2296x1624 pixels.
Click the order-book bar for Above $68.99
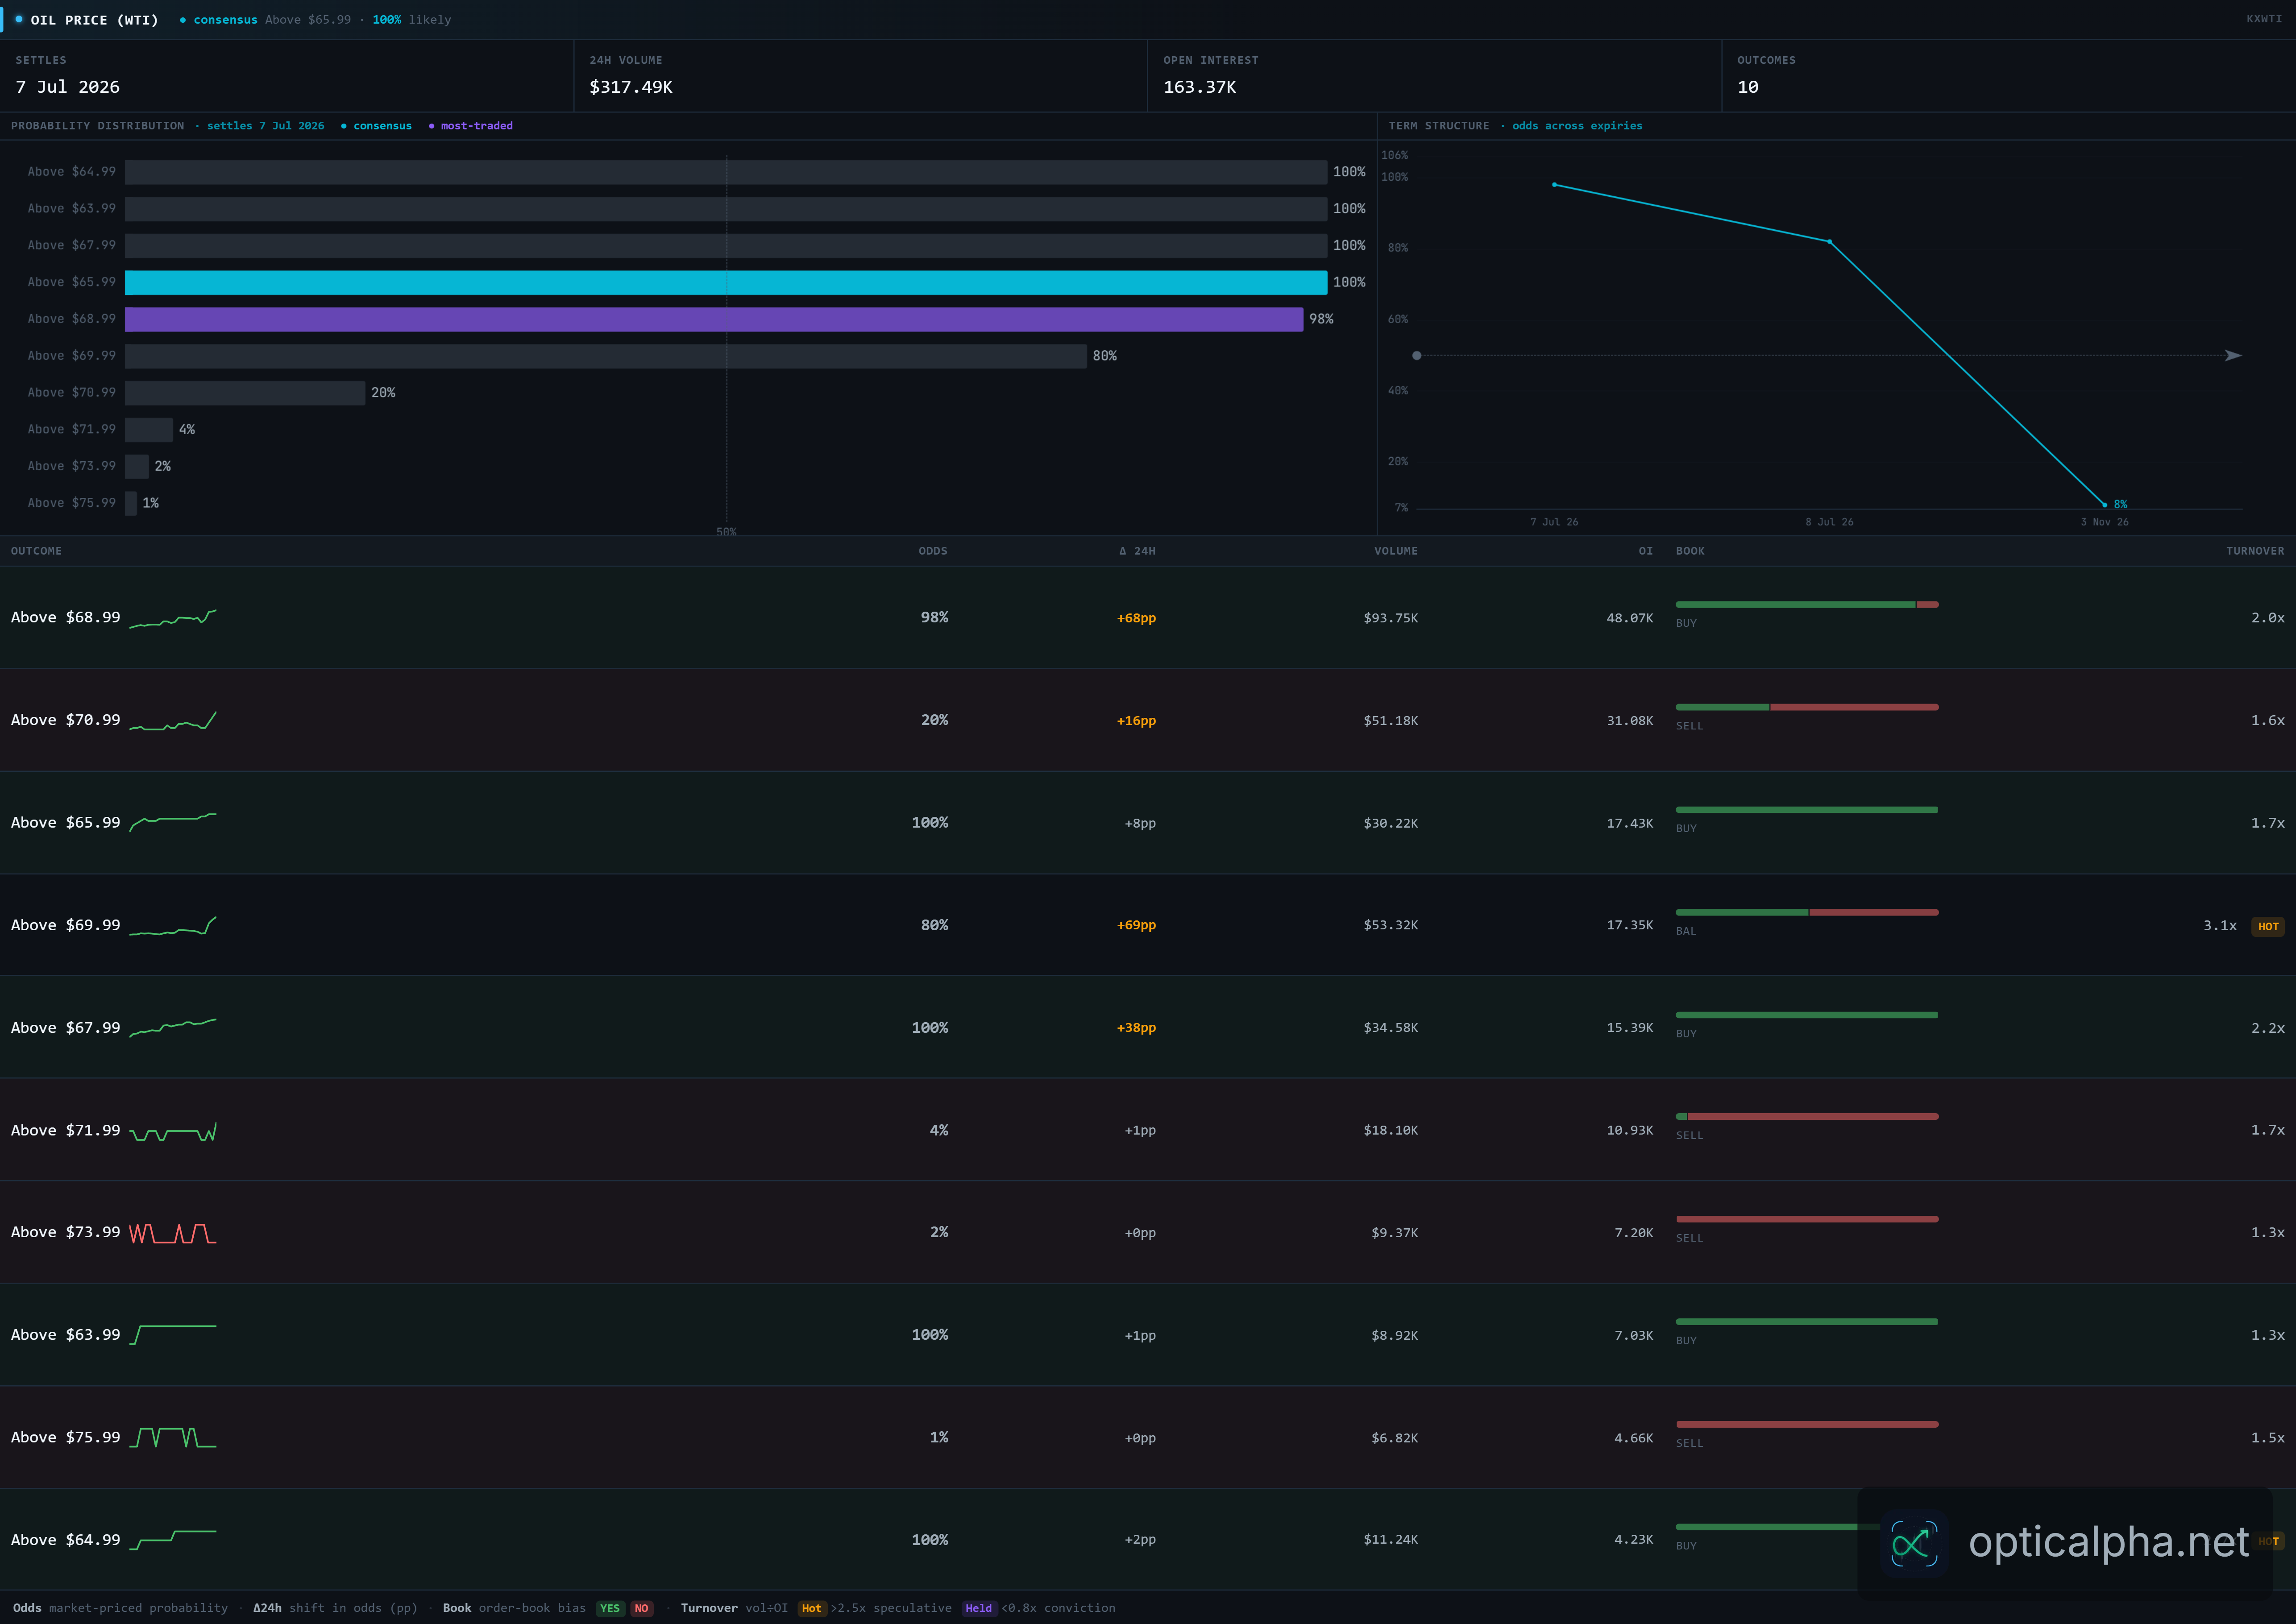tap(1807, 605)
